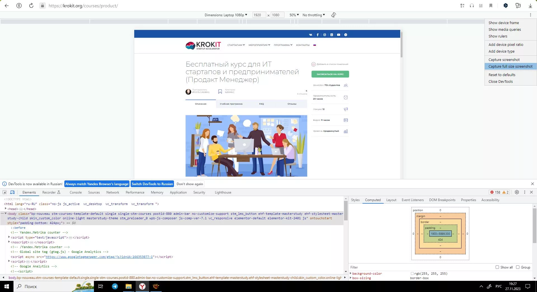Click Switch DevTools to Russian button
The height and width of the screenshot is (292, 537).
152,184
